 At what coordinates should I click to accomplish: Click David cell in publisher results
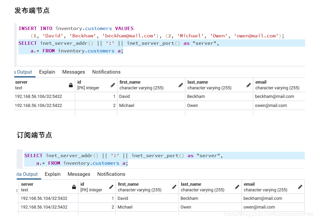pyautogui.click(x=151, y=96)
